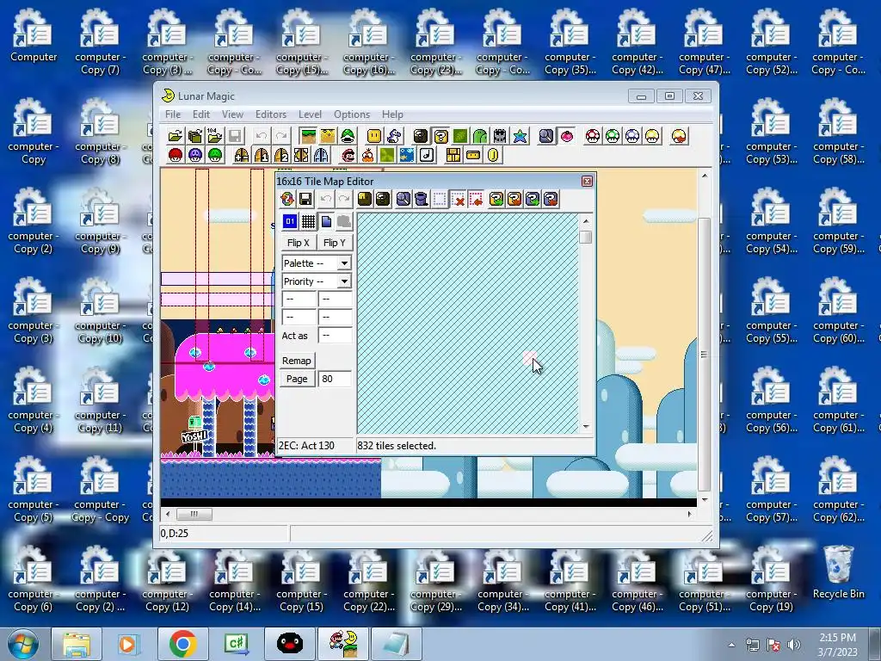Click the gray save-level floppy icon
The image size is (881, 661).
coord(235,136)
